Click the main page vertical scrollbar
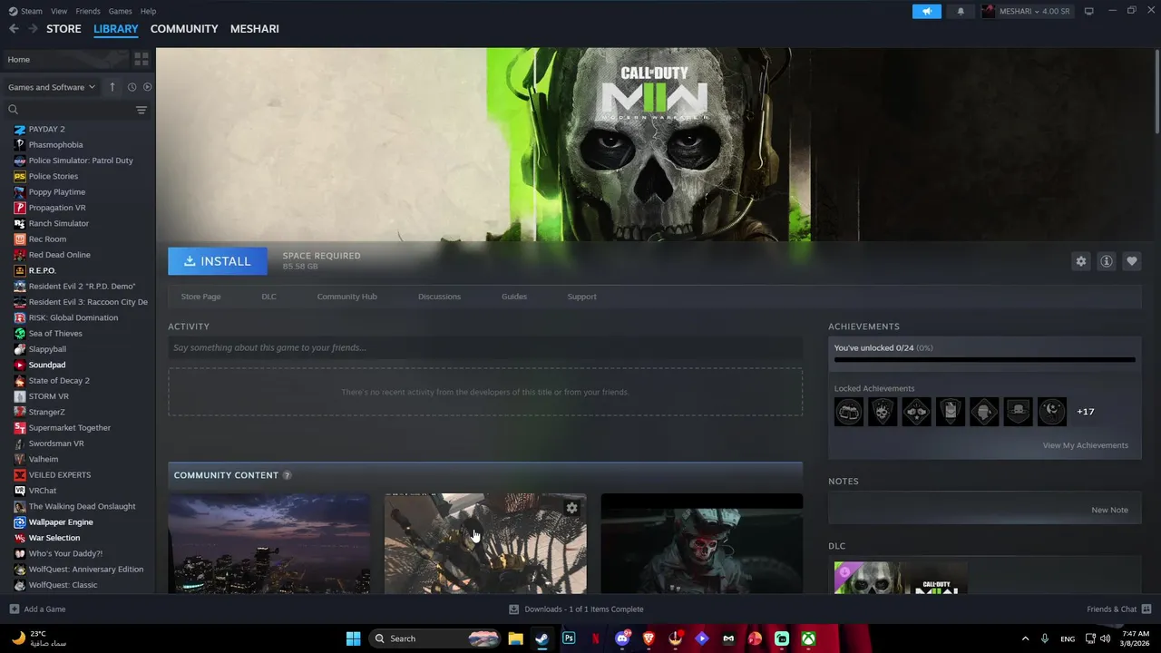Viewport: 1161px width, 653px height. tap(1156, 91)
